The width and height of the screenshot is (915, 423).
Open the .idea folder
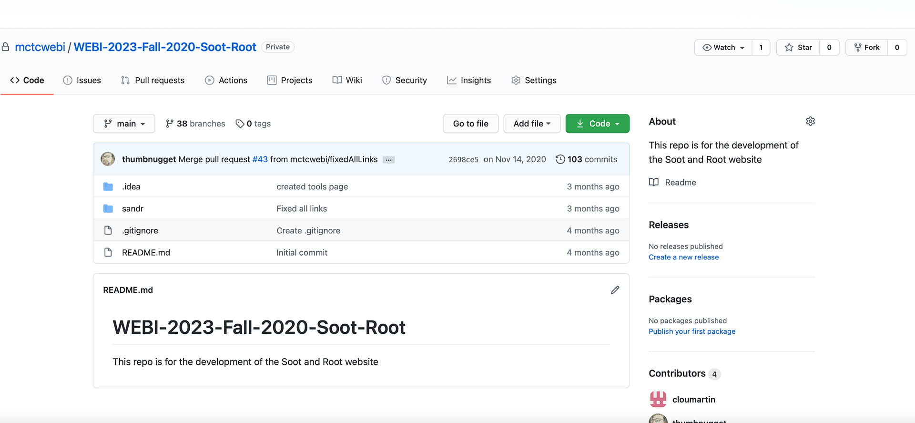pyautogui.click(x=131, y=186)
